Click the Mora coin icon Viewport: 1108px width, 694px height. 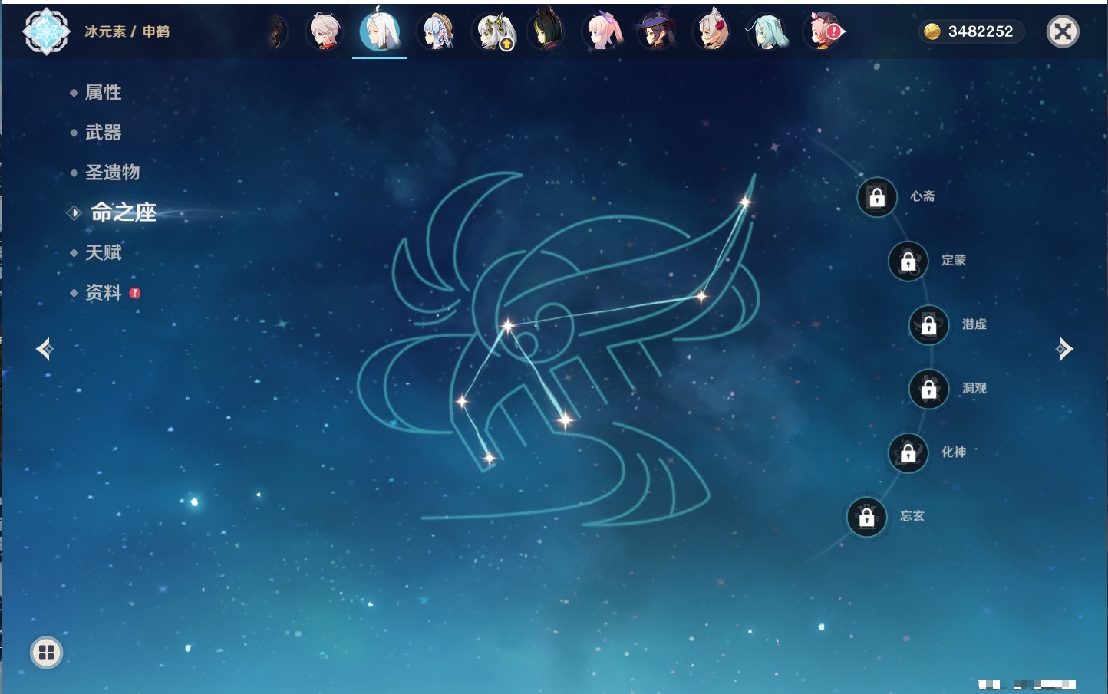[x=932, y=31]
